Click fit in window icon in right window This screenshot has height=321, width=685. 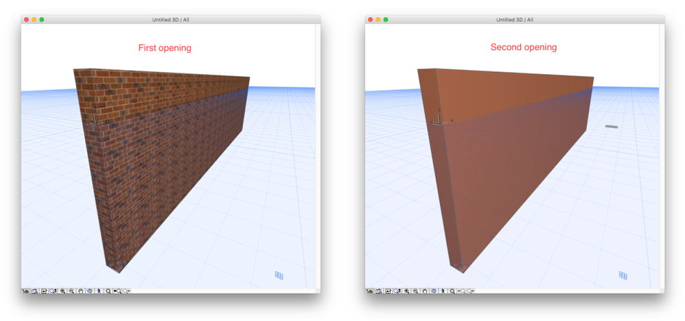point(452,291)
